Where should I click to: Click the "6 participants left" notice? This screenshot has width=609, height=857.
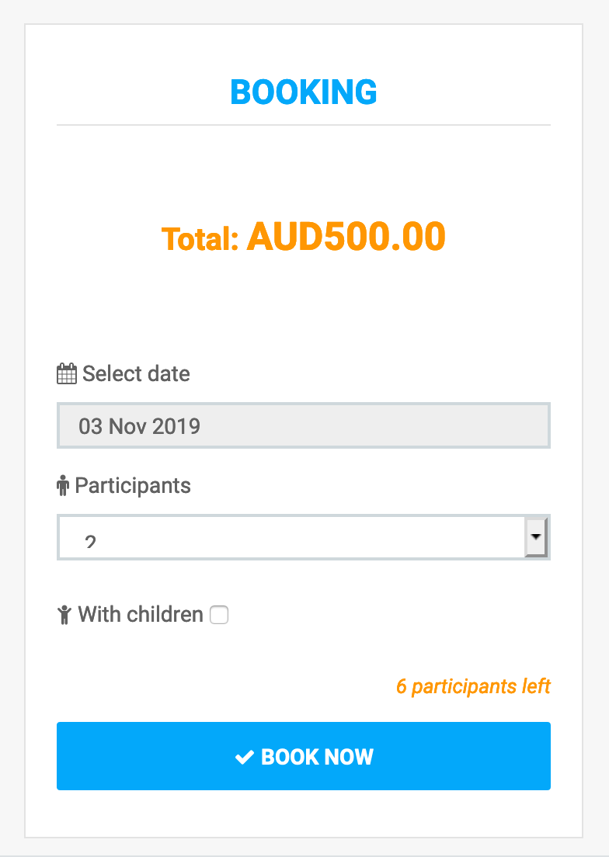(x=473, y=687)
